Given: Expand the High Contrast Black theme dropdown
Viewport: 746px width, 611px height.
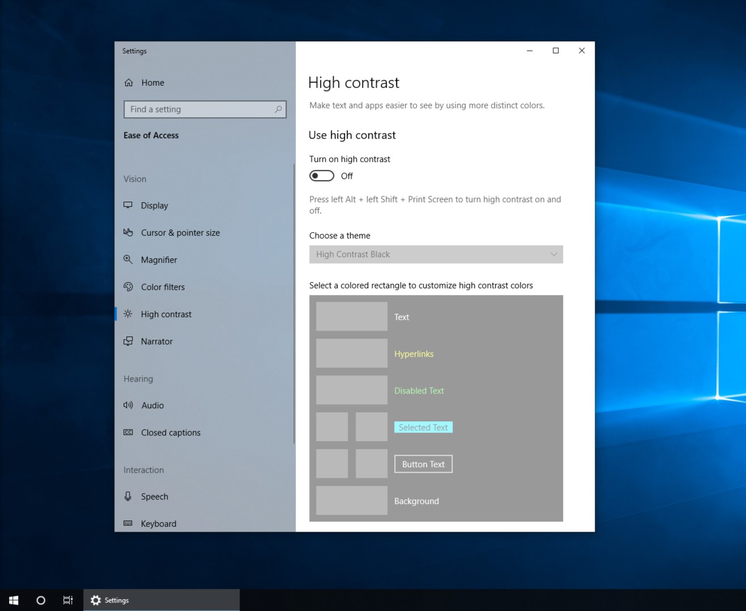Looking at the screenshot, I should coord(436,254).
